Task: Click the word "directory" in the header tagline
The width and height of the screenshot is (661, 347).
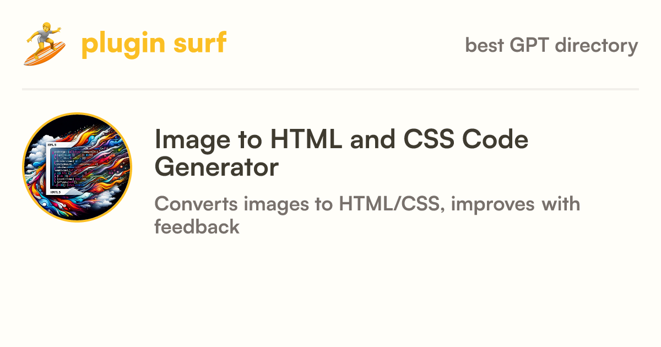Action: point(597,45)
